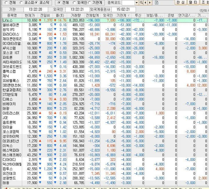Select the AP시스템 stock row
This screenshot has height=189, width=209.
105,48
